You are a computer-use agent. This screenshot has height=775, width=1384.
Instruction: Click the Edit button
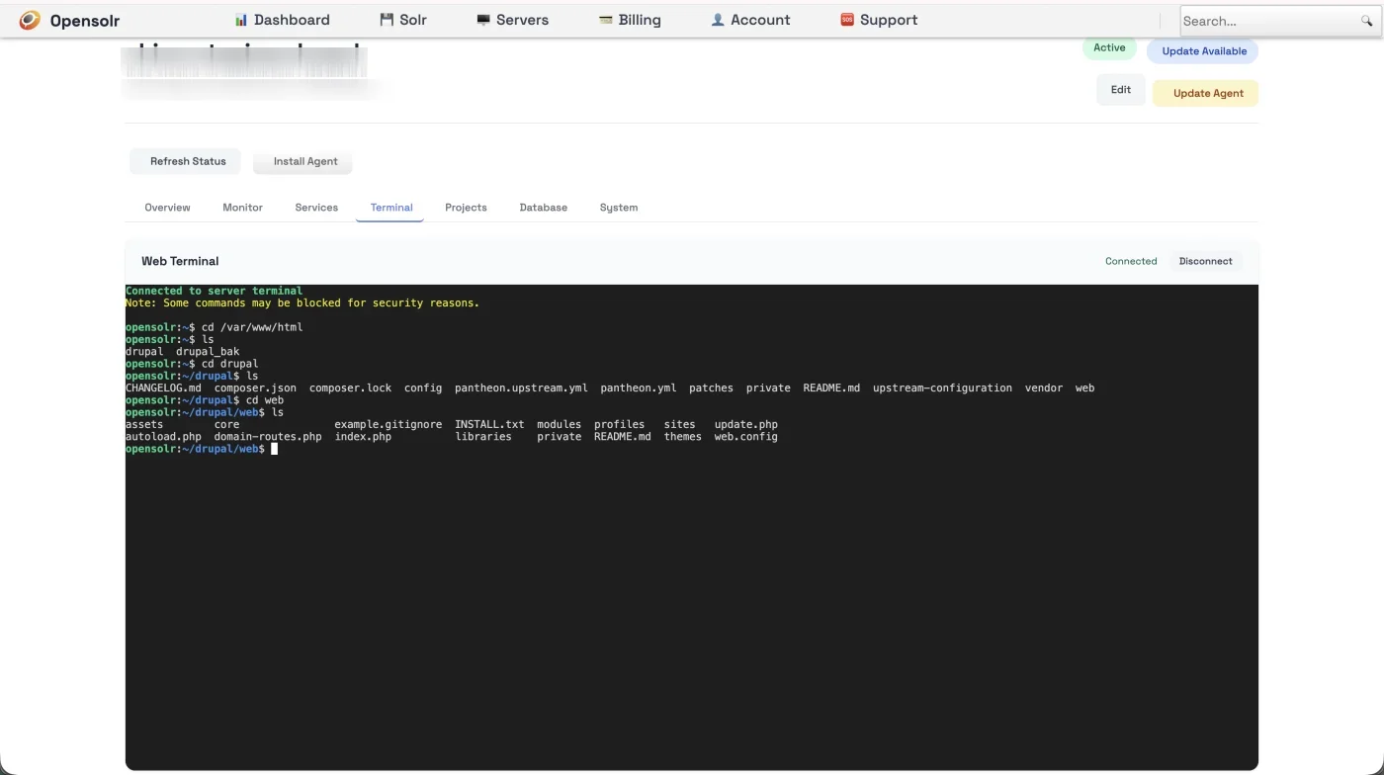(1120, 89)
